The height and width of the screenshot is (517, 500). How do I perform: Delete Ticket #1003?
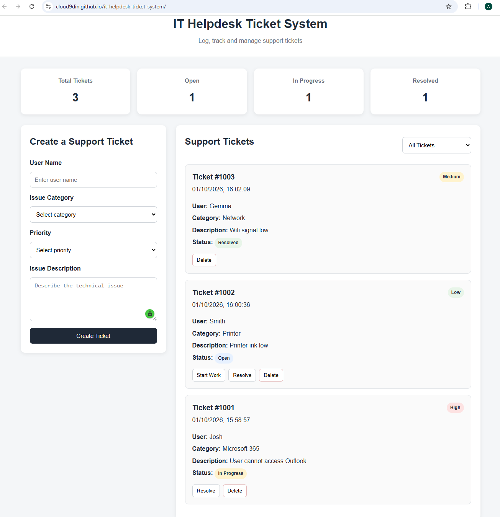[x=204, y=260]
